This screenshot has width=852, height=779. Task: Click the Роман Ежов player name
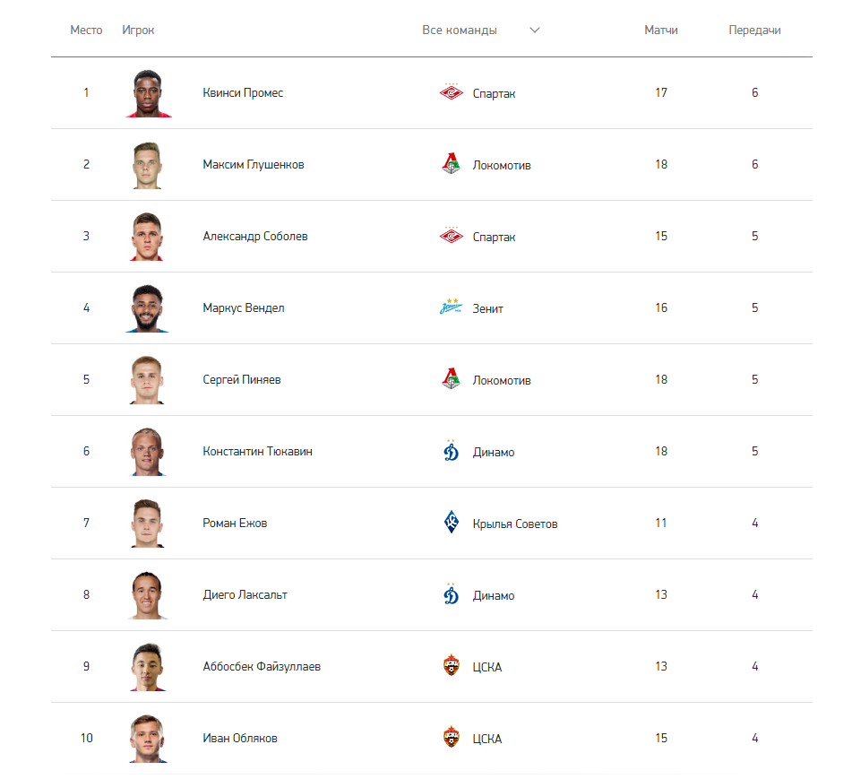pyautogui.click(x=235, y=523)
